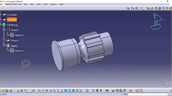Click the Hide/Show icon
Viewport: 172px width, 96px height.
77,91
